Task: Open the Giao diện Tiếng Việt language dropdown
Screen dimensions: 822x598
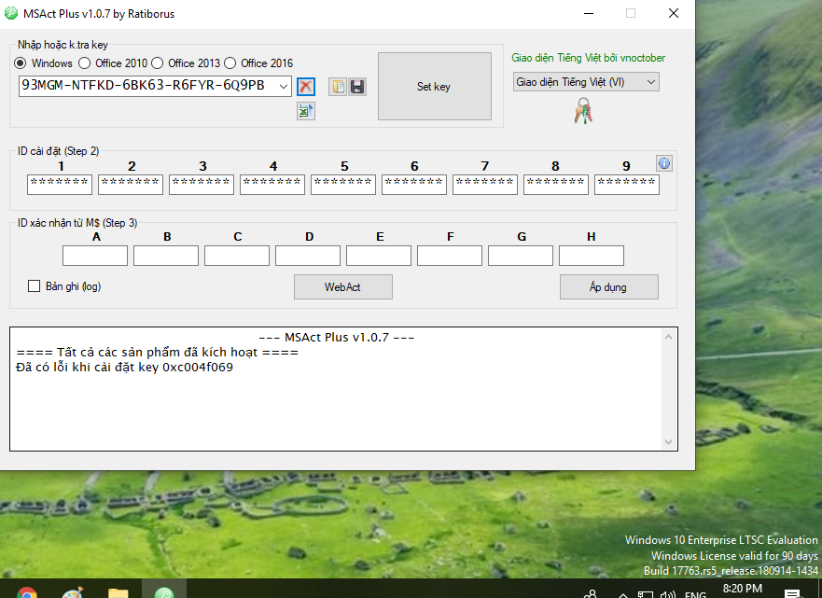Action: click(586, 82)
